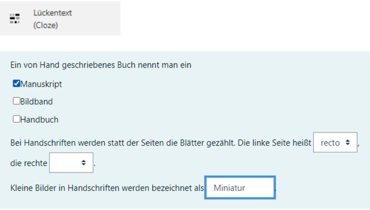
Task: Click the 'Lückentext' title text
Action: pos(52,13)
